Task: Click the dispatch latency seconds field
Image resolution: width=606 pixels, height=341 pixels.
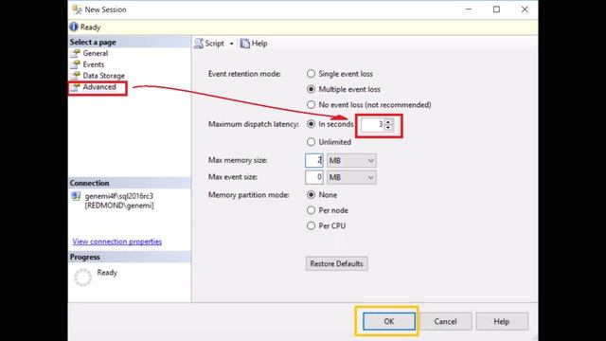Action: 372,124
